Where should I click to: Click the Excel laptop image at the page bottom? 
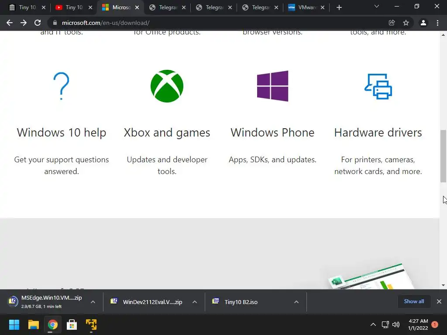coord(372,276)
